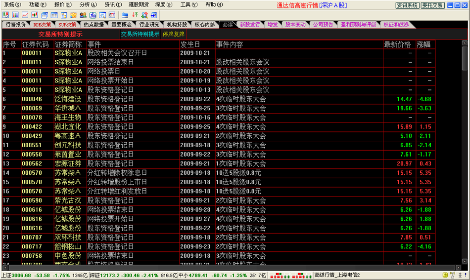Switch to the 盈利预测与评级 tab
The height and width of the screenshot is (280, 470).
[358, 25]
